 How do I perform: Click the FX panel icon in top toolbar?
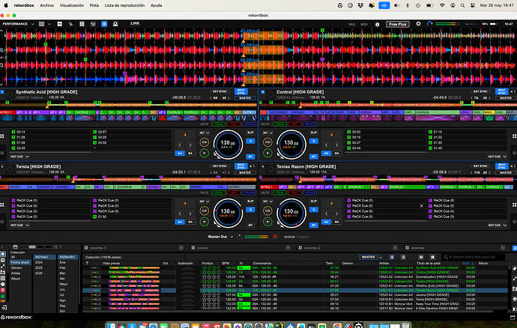click(x=60, y=24)
